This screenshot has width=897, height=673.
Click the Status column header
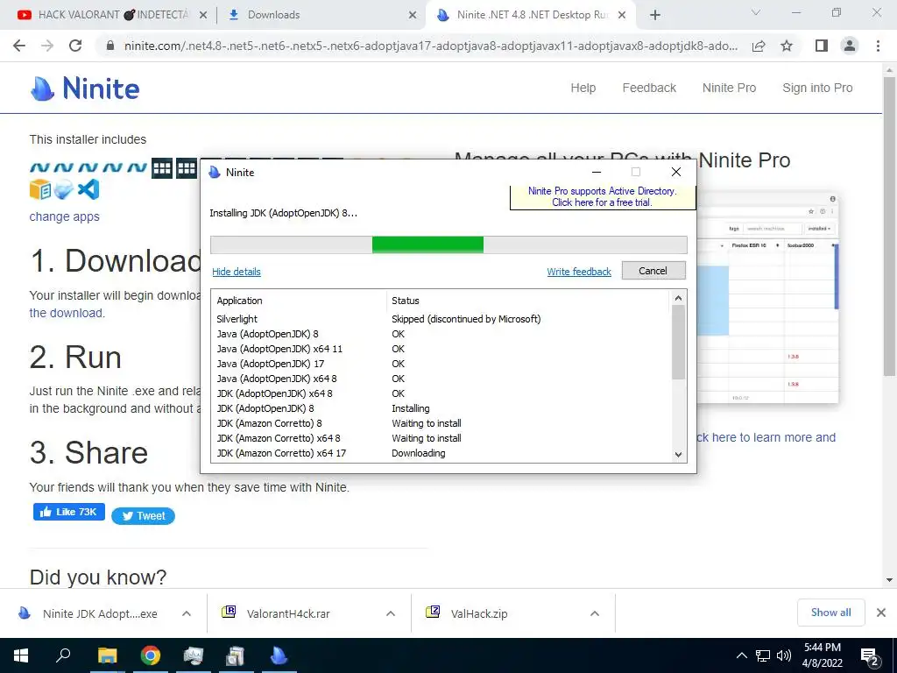tap(528, 301)
